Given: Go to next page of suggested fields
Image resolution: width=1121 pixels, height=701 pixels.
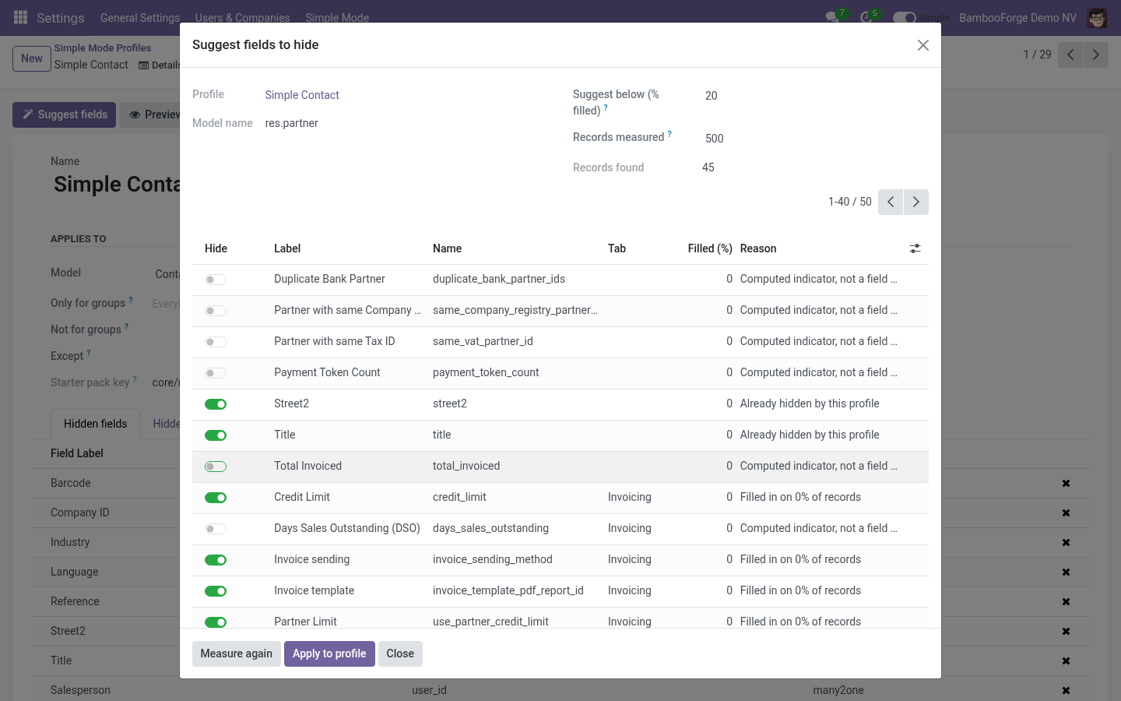Looking at the screenshot, I should (x=916, y=202).
